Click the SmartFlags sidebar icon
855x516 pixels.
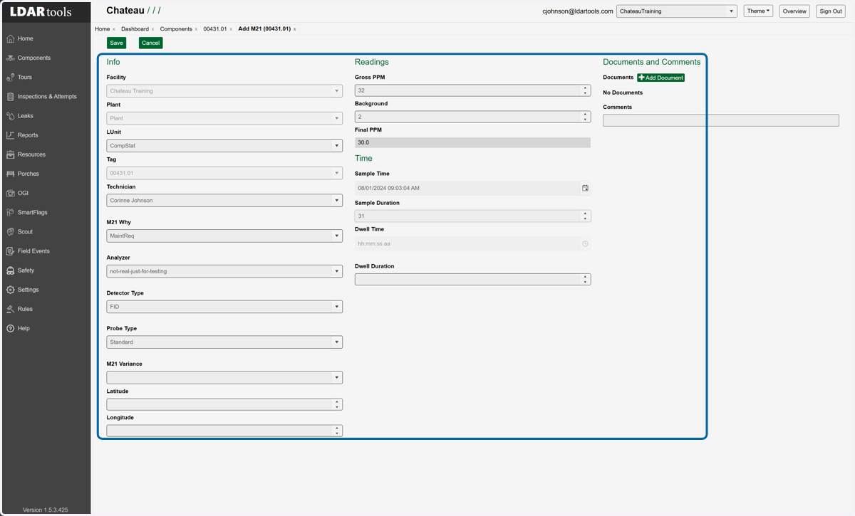click(10, 212)
